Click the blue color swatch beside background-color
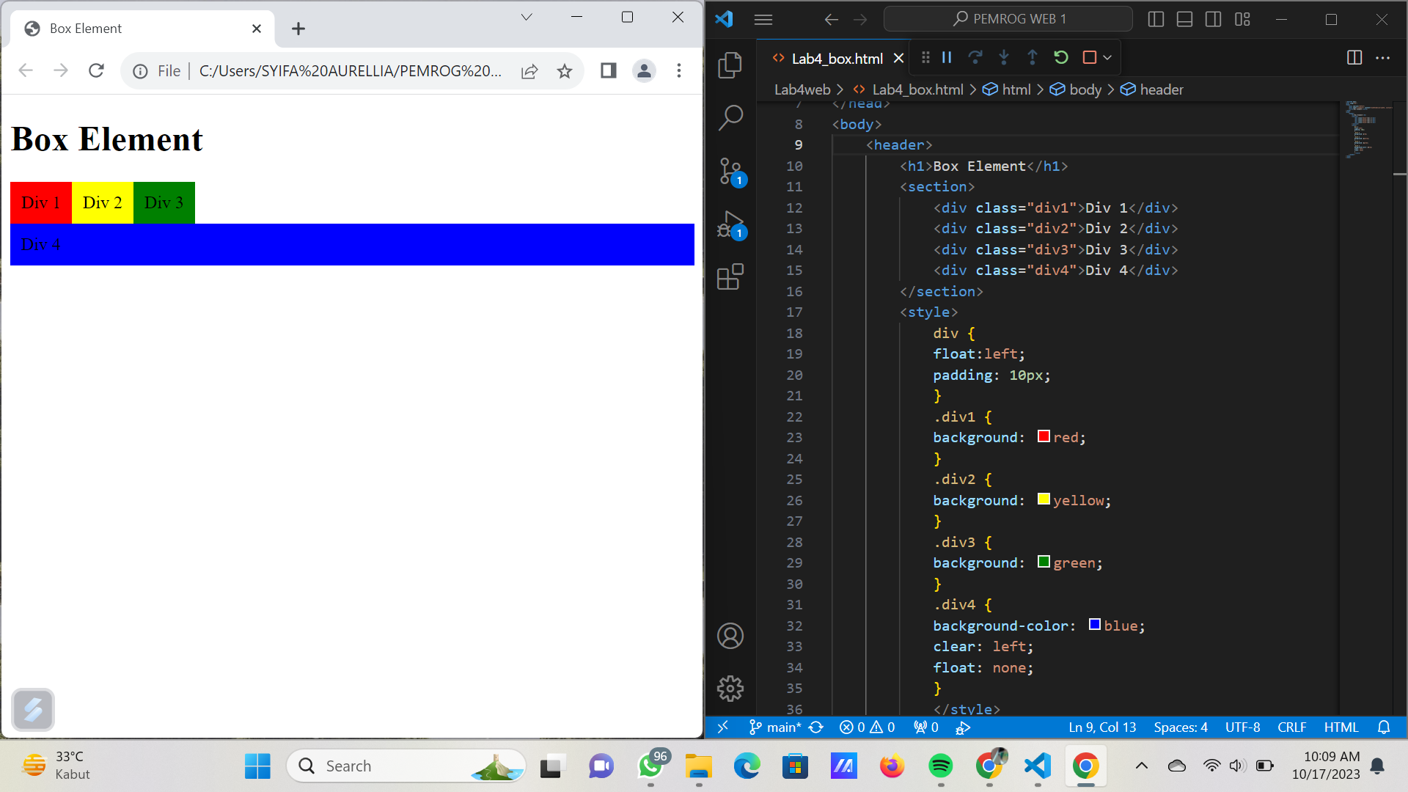The width and height of the screenshot is (1408, 792). tap(1094, 624)
